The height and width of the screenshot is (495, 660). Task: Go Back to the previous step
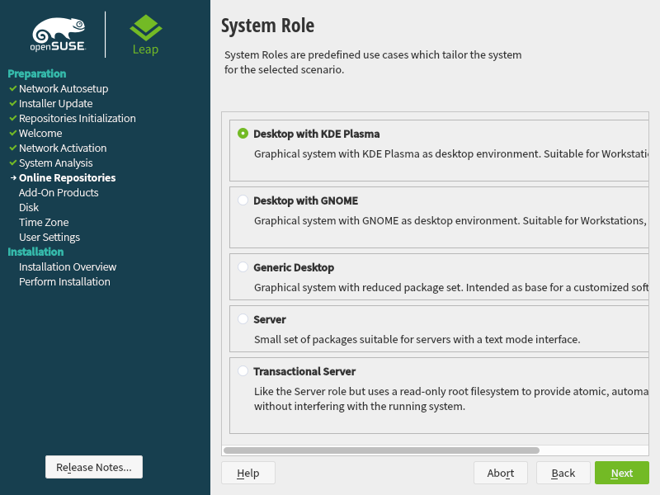tap(563, 473)
